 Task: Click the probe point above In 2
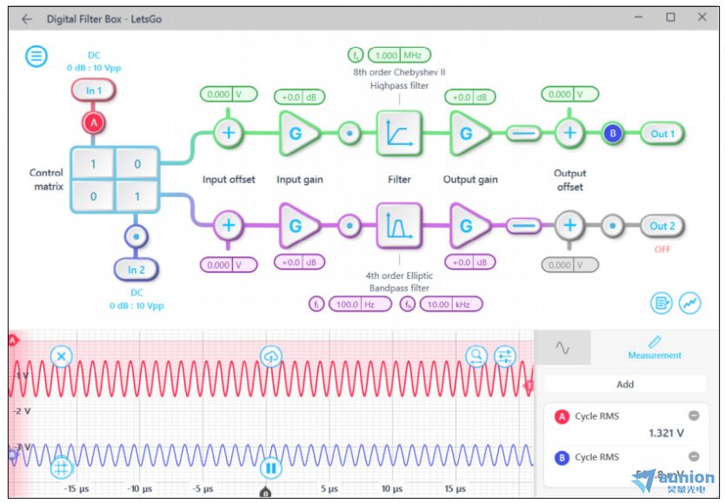(x=136, y=236)
